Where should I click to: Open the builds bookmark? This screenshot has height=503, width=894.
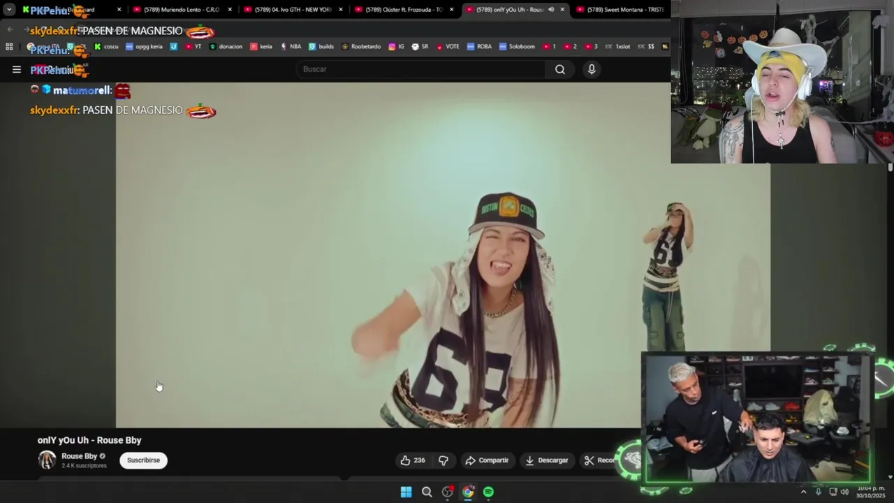coord(321,47)
